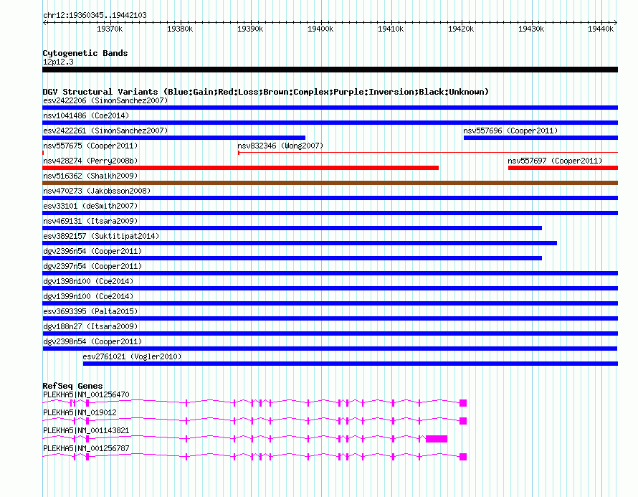Click the 19370k ruler label
The height and width of the screenshot is (497, 638).
click(x=110, y=29)
